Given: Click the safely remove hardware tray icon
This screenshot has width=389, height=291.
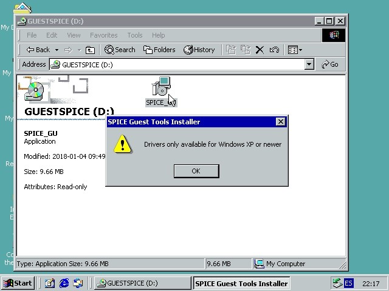Looking at the screenshot, I should tap(337, 283).
